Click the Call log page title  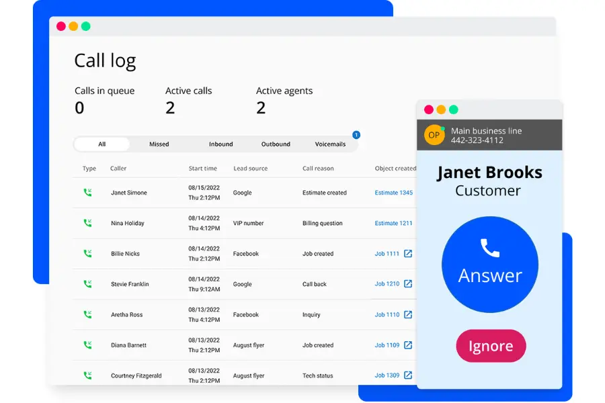click(x=105, y=60)
